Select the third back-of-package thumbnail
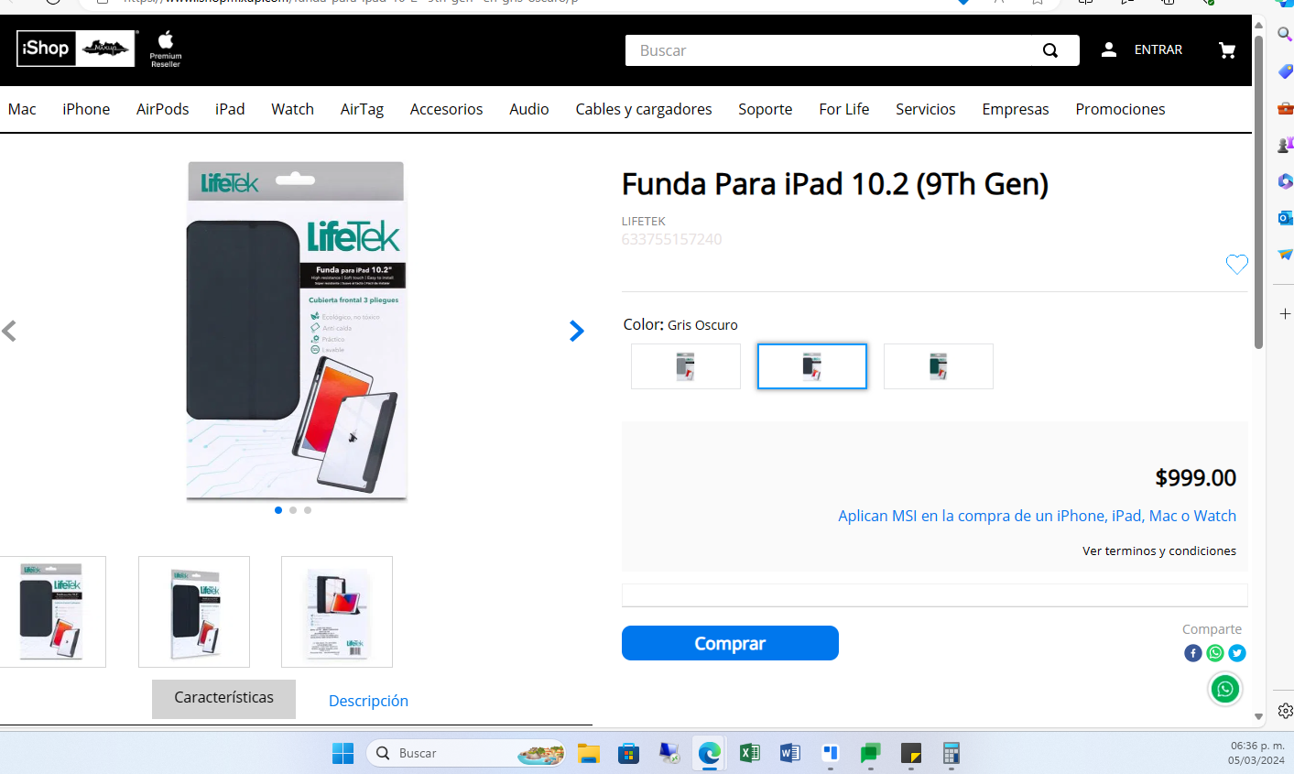 coord(337,612)
